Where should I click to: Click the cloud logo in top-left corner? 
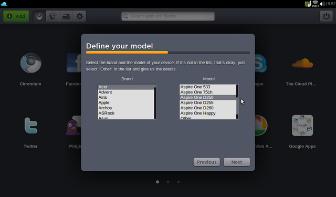click(4, 4)
